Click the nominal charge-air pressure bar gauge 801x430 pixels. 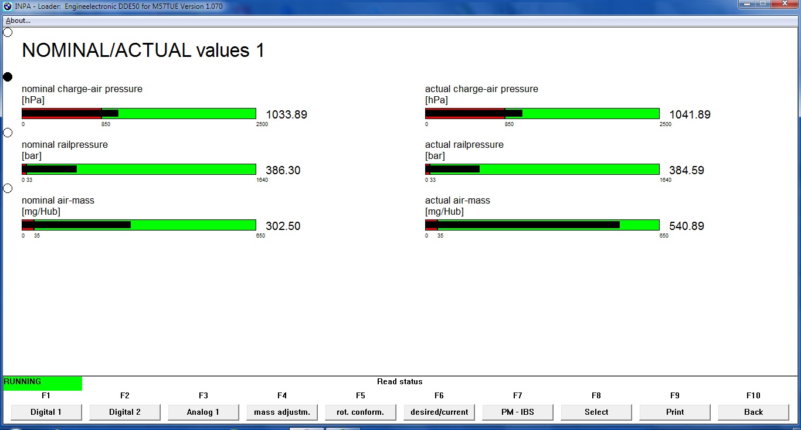click(x=139, y=113)
